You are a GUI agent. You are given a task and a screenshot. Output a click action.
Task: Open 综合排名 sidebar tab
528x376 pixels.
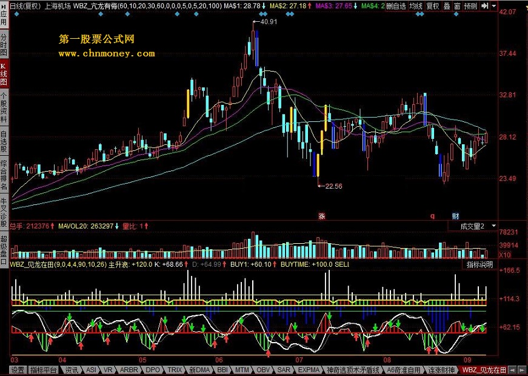coord(4,175)
